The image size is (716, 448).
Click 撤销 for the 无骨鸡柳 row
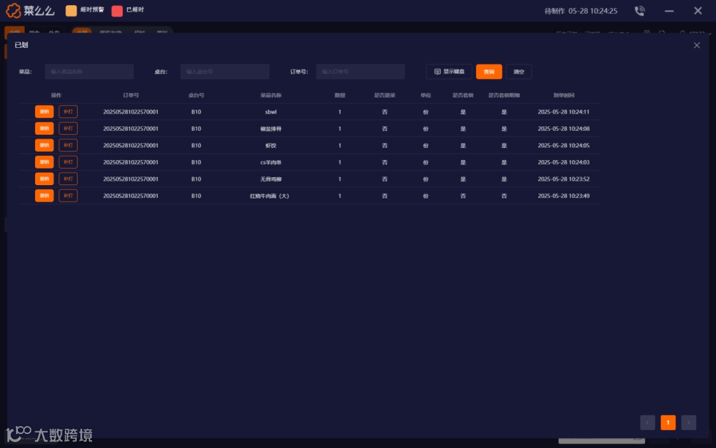point(44,179)
